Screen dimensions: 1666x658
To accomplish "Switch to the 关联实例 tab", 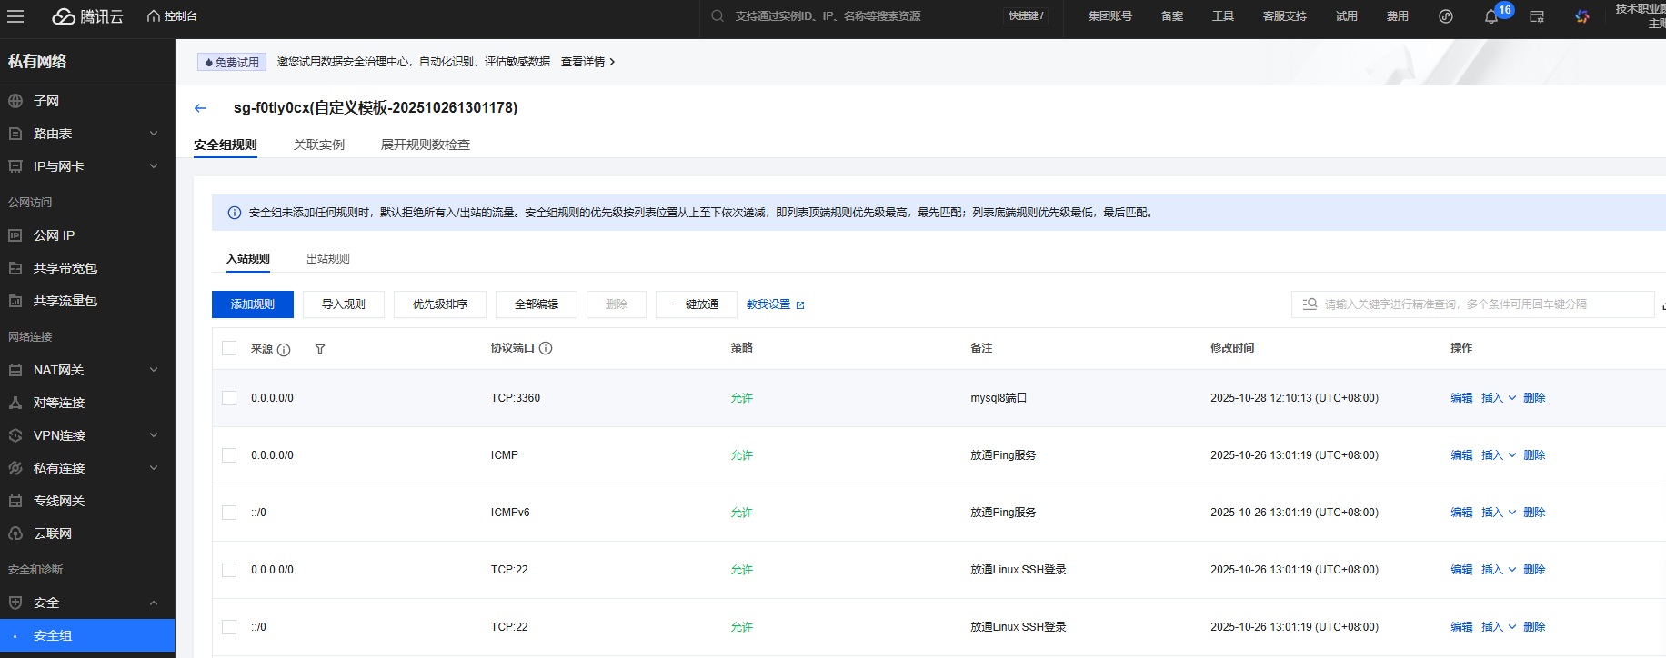I will (319, 145).
